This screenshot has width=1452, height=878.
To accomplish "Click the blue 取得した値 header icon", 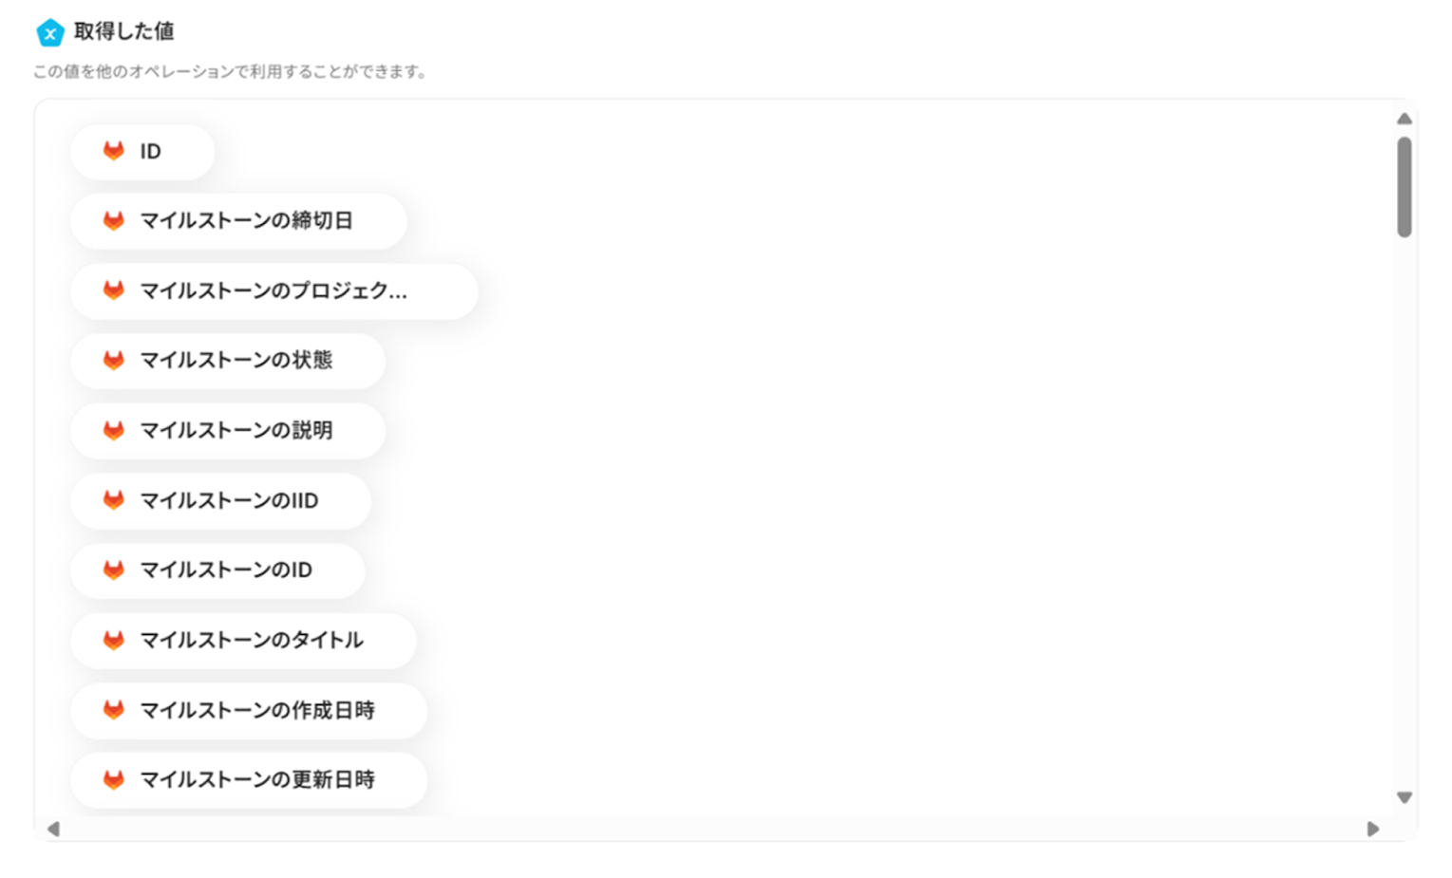I will click(49, 32).
